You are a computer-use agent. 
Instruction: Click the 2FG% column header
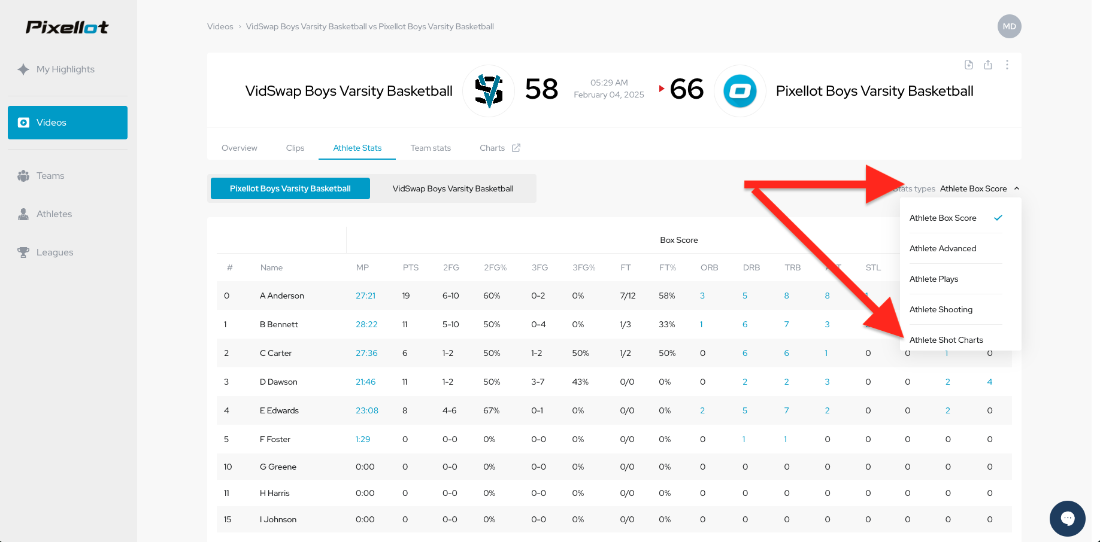click(495, 267)
